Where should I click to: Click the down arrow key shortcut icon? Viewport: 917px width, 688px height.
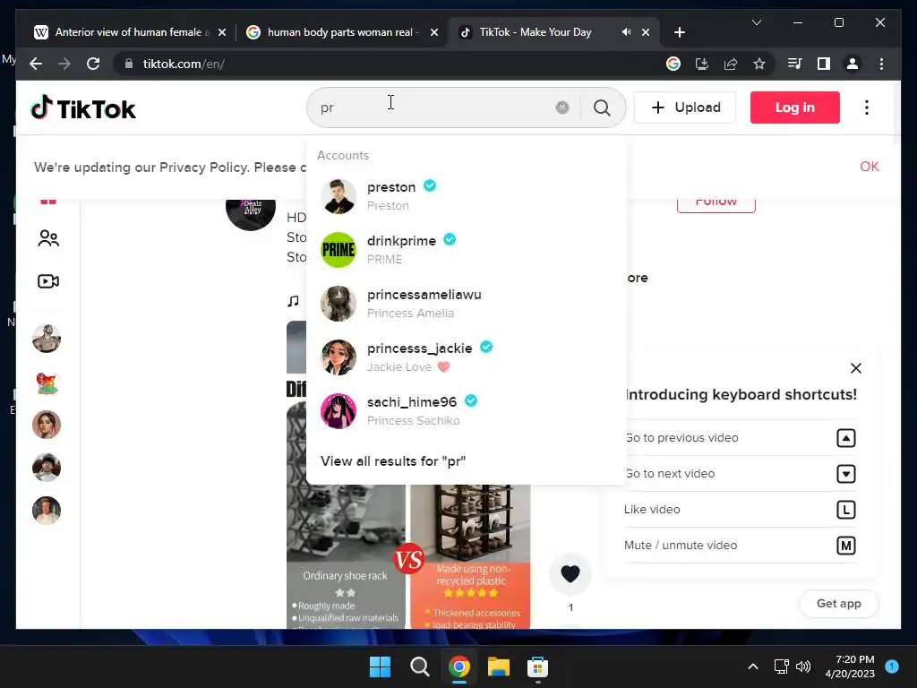click(x=845, y=473)
